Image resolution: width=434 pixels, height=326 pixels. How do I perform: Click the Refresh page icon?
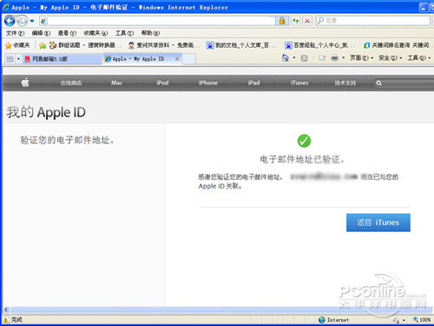pyautogui.click(x=295, y=21)
